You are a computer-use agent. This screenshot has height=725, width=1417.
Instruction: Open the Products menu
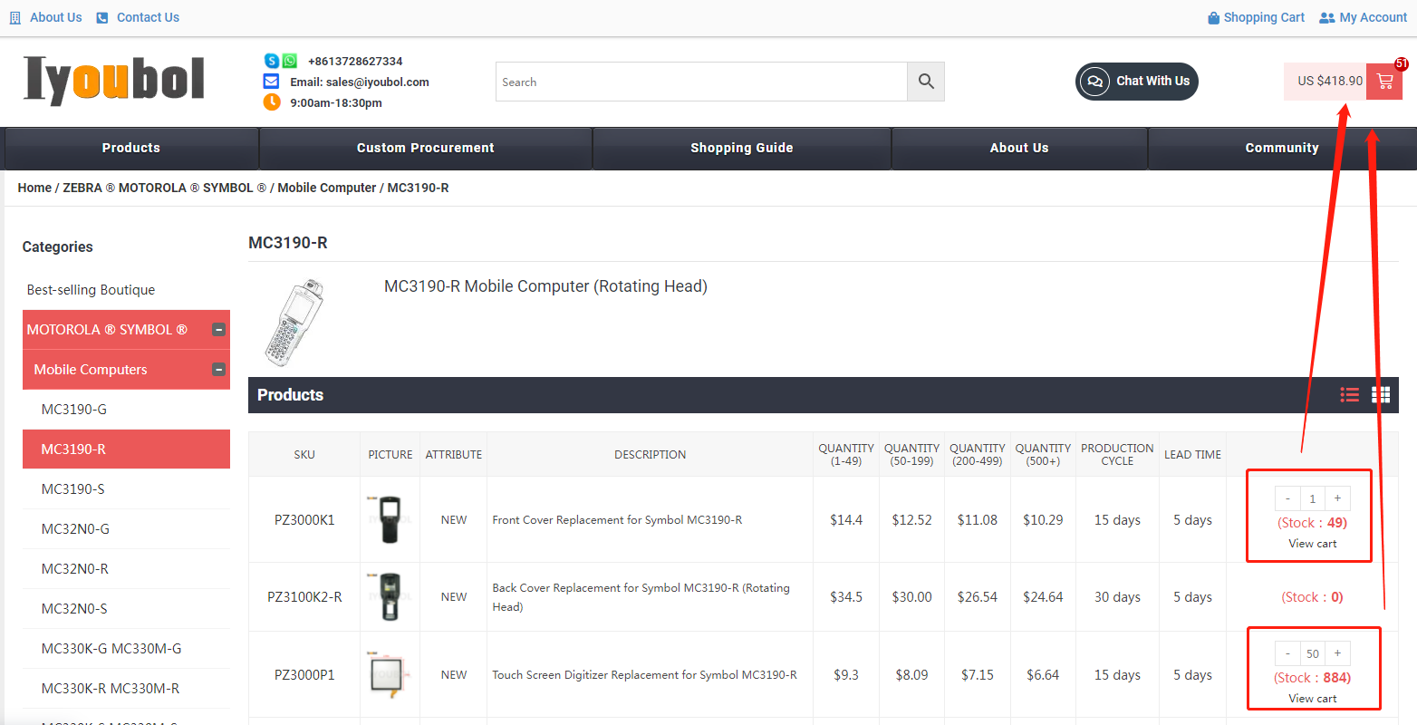131,148
